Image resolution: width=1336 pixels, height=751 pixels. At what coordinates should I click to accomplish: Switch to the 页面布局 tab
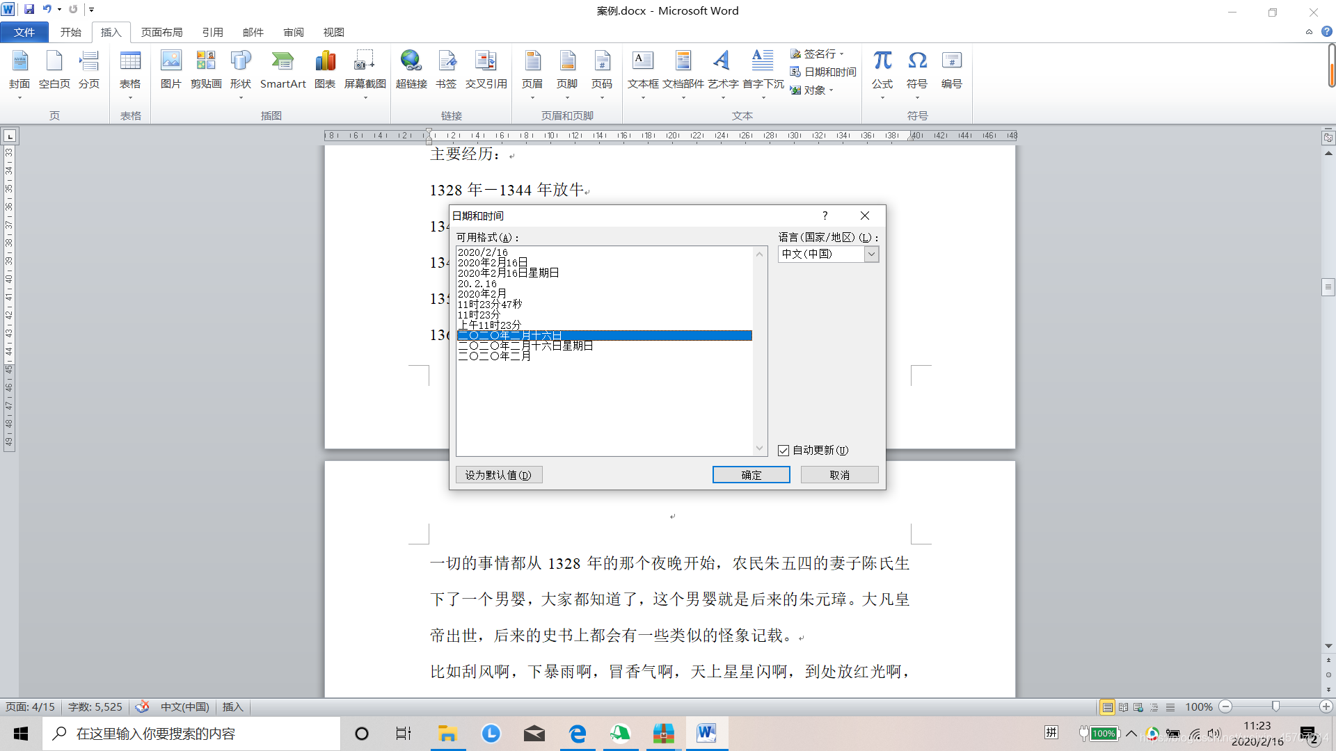click(x=161, y=32)
